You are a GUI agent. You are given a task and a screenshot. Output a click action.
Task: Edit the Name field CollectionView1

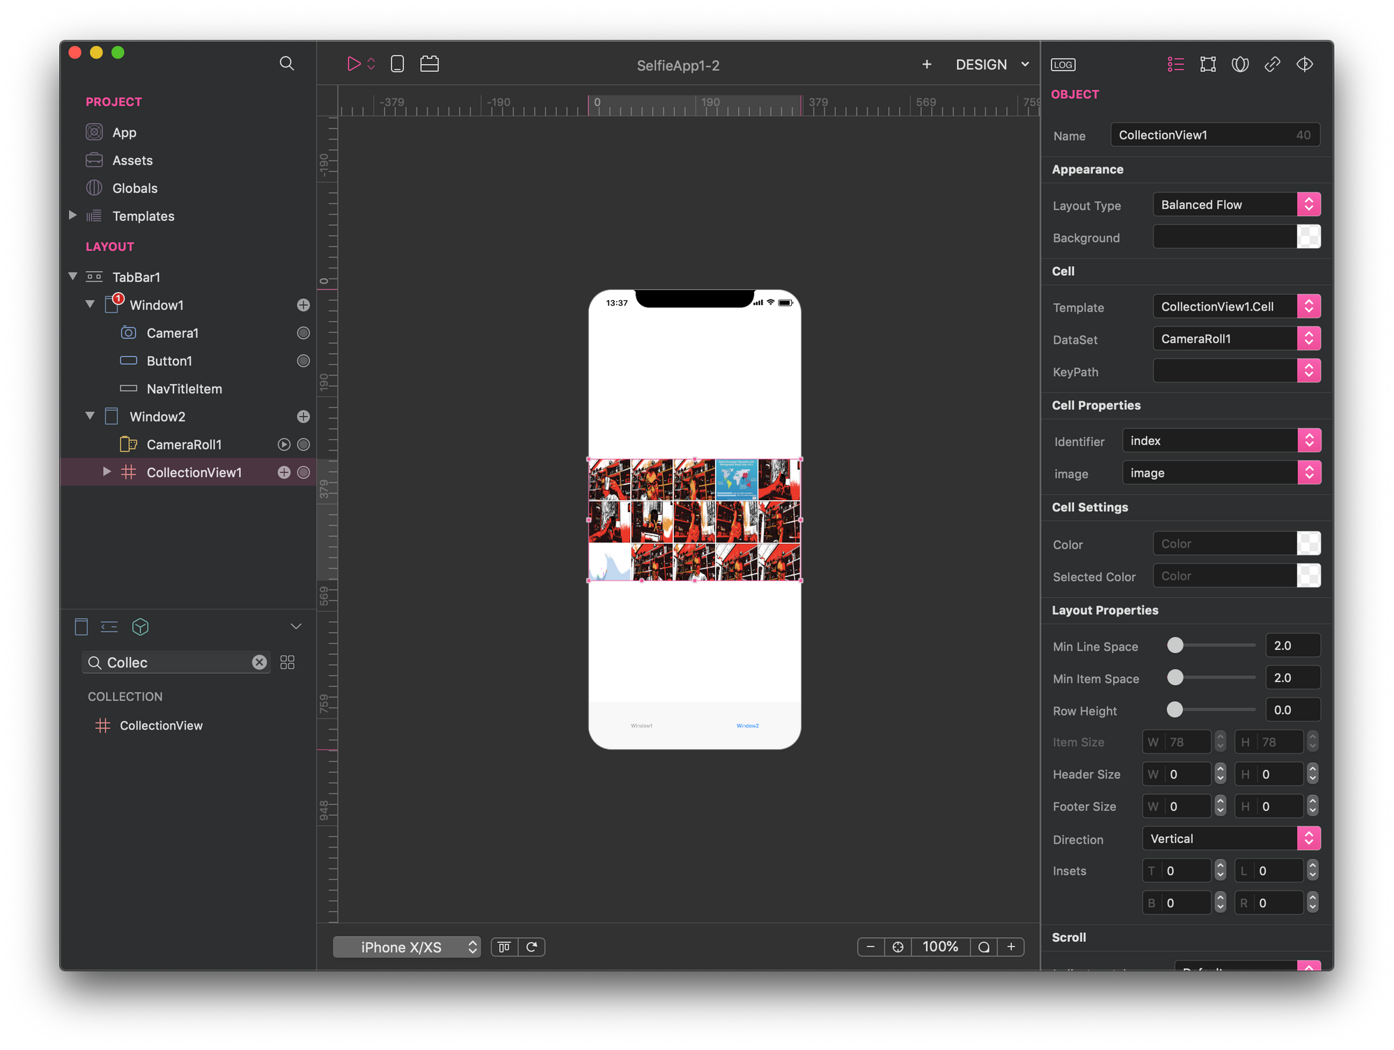pos(1215,135)
